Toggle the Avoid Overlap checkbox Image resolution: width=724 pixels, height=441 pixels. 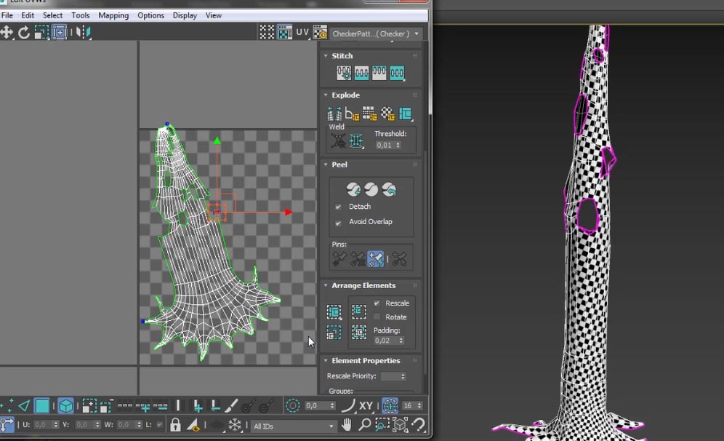(x=338, y=222)
